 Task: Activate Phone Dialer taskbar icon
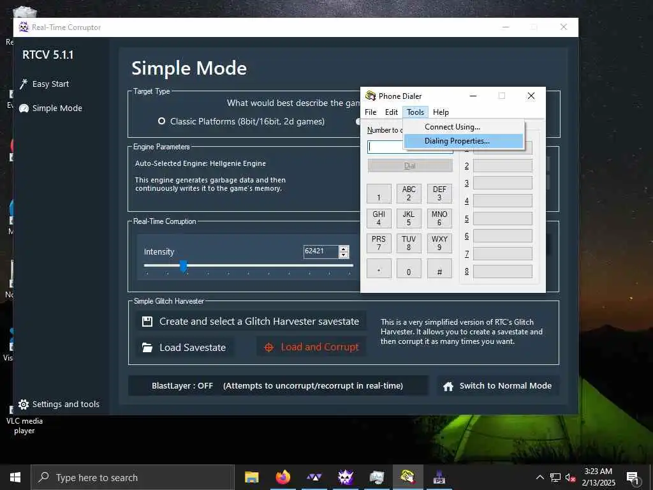pyautogui.click(x=407, y=477)
